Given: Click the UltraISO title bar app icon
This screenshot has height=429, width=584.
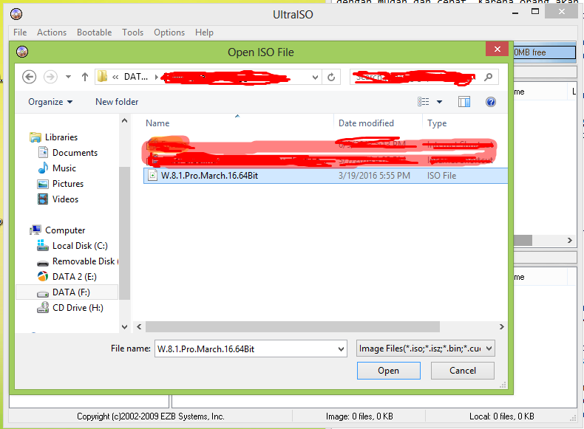Looking at the screenshot, I should point(16,14).
